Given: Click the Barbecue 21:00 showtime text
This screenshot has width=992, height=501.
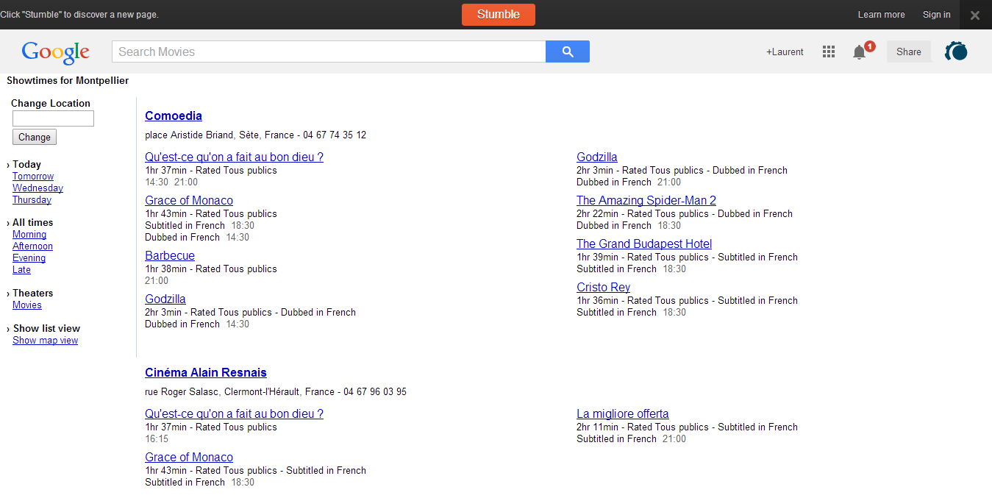Looking at the screenshot, I should 157,281.
